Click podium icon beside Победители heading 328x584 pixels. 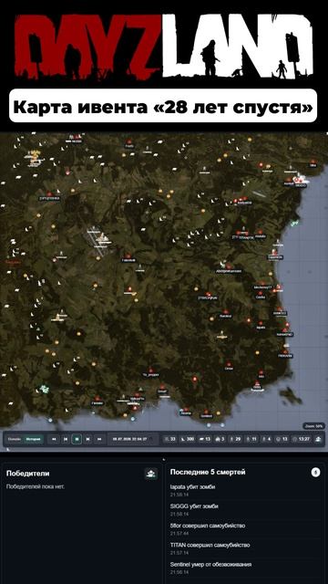(x=151, y=474)
